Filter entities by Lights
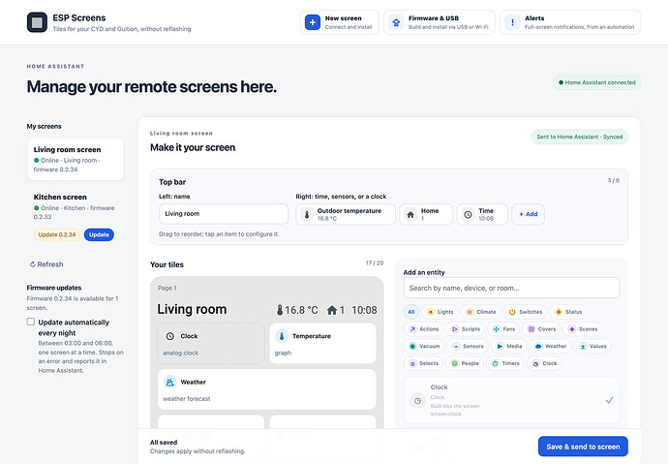This screenshot has width=668, height=464. [x=440, y=312]
